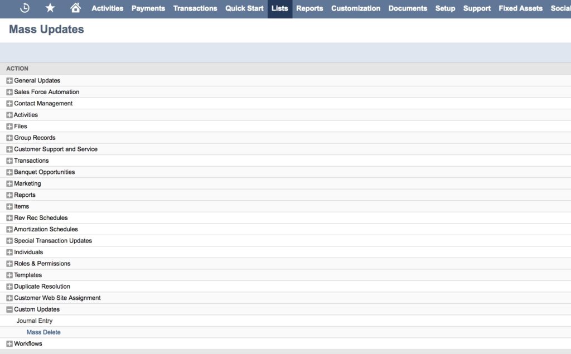Expand the Roles & Permissions group
Screen dimensions: 571x354
point(9,264)
